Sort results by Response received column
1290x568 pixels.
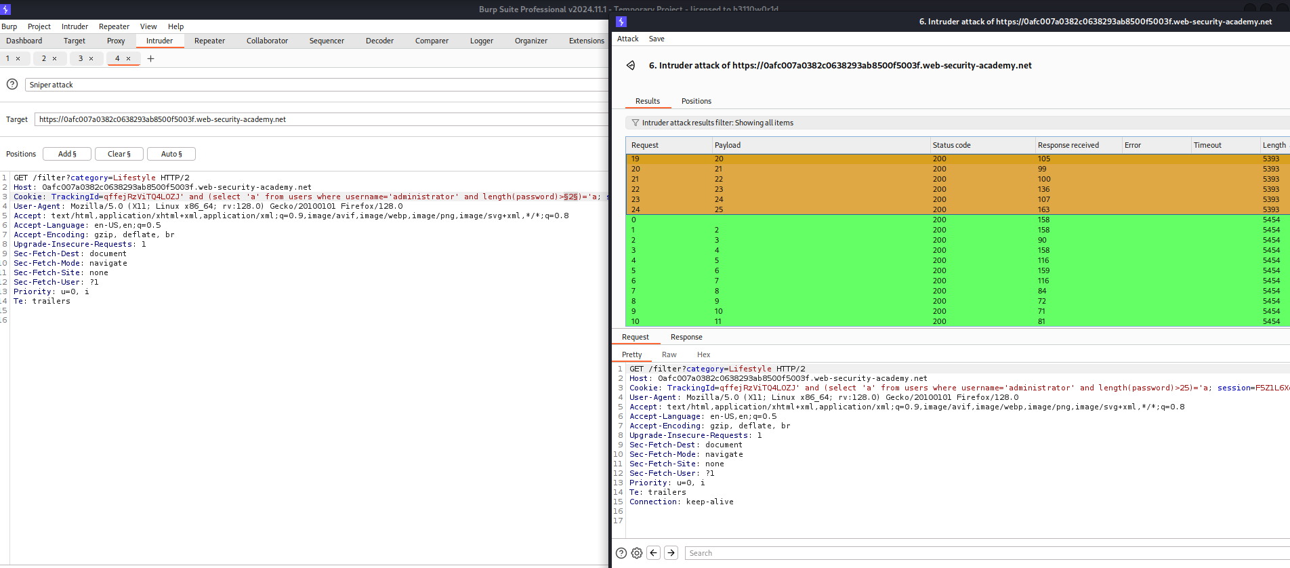tap(1078, 145)
